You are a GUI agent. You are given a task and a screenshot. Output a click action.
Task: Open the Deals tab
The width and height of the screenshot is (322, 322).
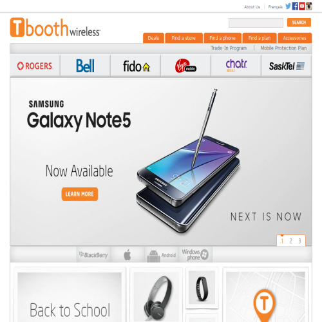[153, 38]
